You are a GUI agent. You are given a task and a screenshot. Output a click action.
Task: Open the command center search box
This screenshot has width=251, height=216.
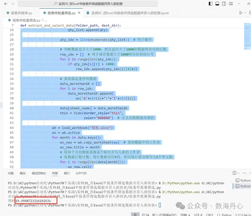(88, 4)
